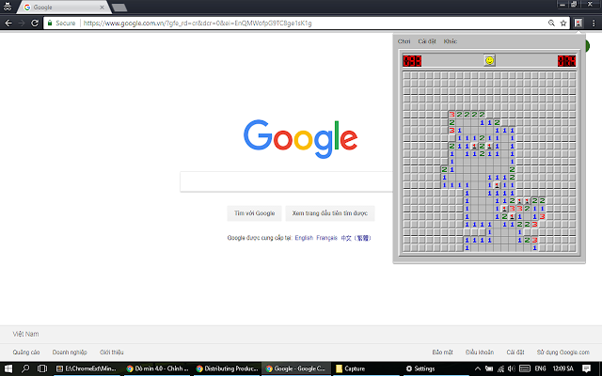Screen dimensions: 602x376
Task: Click the red mine counter display
Action: (412, 60)
